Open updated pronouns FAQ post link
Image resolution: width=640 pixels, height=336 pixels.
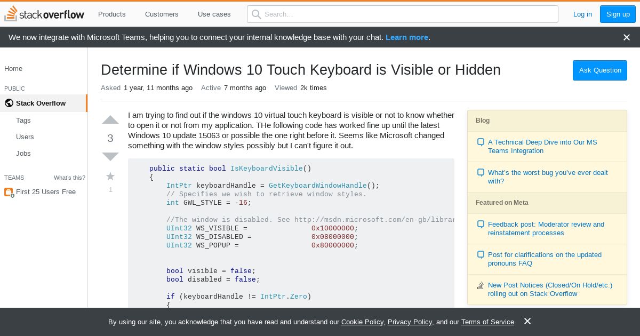point(545,259)
